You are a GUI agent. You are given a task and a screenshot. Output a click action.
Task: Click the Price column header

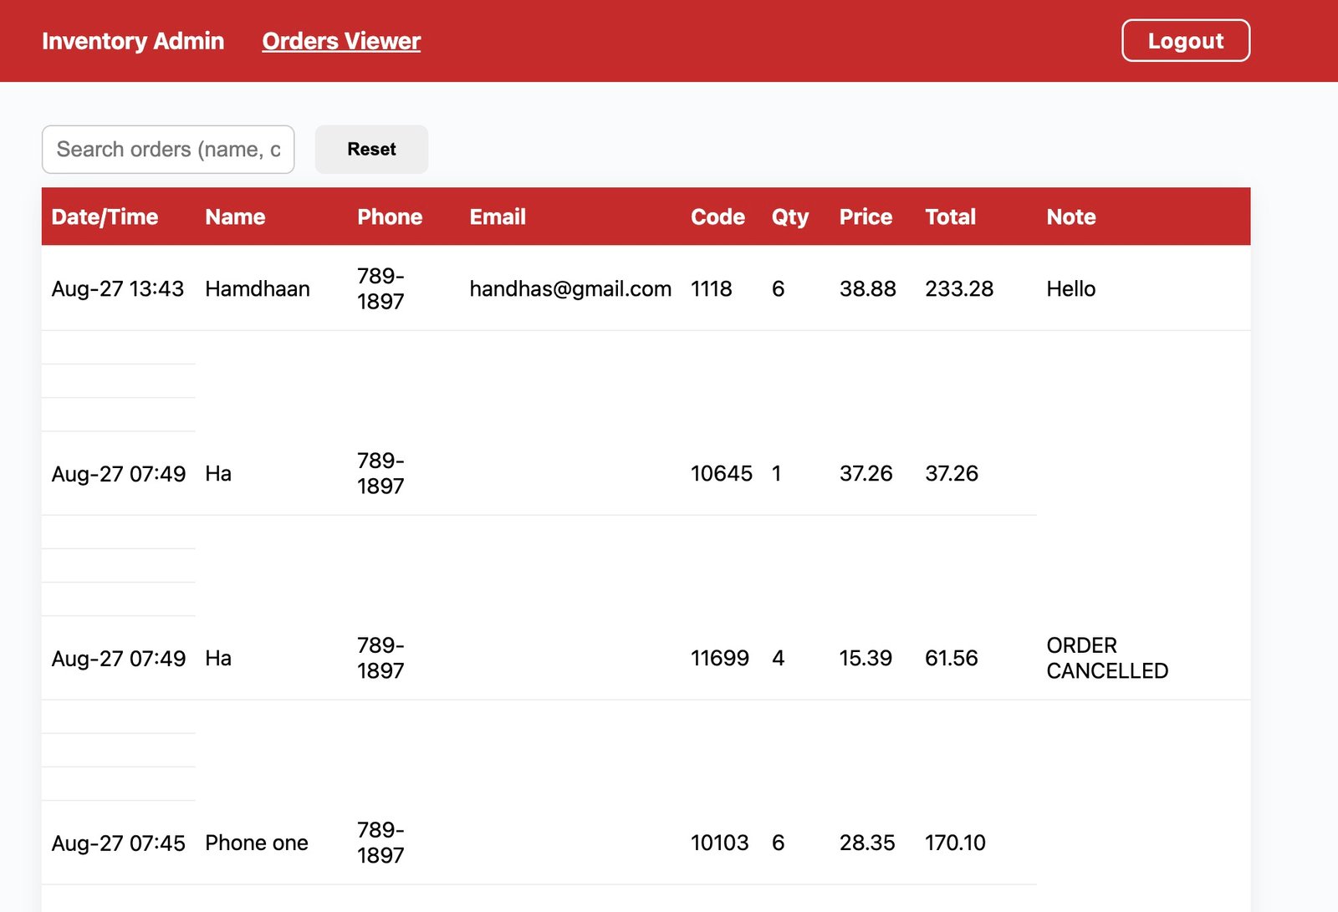coord(866,217)
